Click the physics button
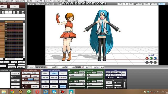 point(63,86)
